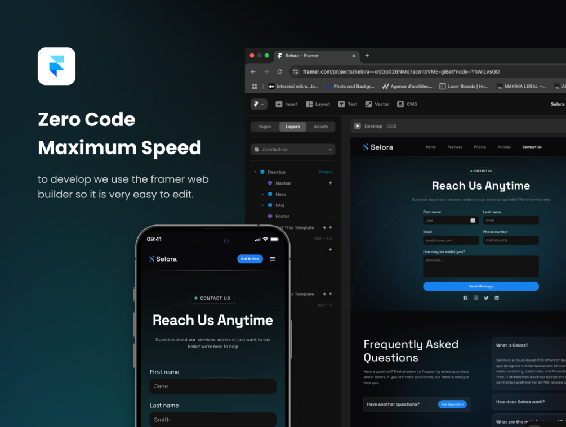The image size is (566, 427).
Task: Switch to the Assets tab
Action: point(321,127)
